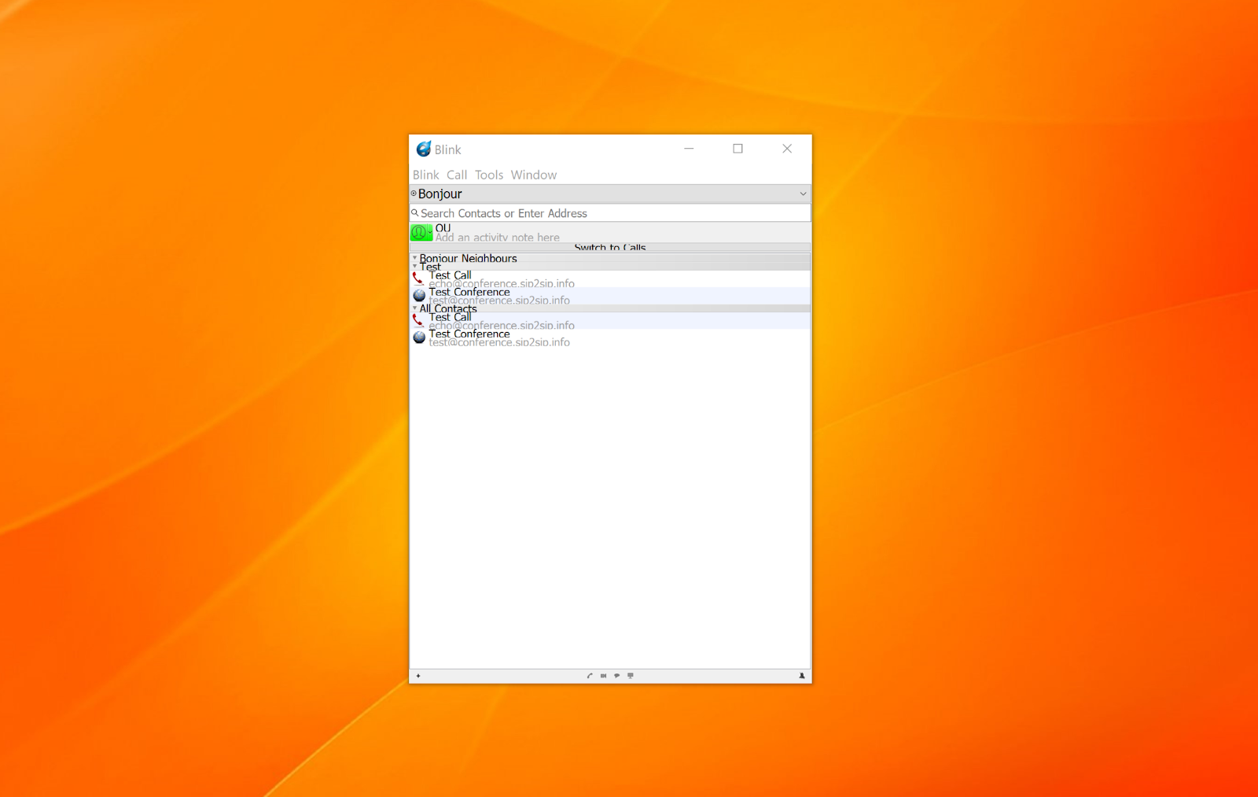Start an audio call with the handset icon
Screen dimensions: 1258x797
pyautogui.click(x=590, y=676)
